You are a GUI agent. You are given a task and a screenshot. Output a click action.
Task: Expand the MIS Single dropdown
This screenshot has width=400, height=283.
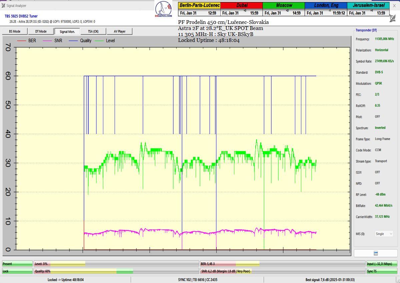(384, 234)
